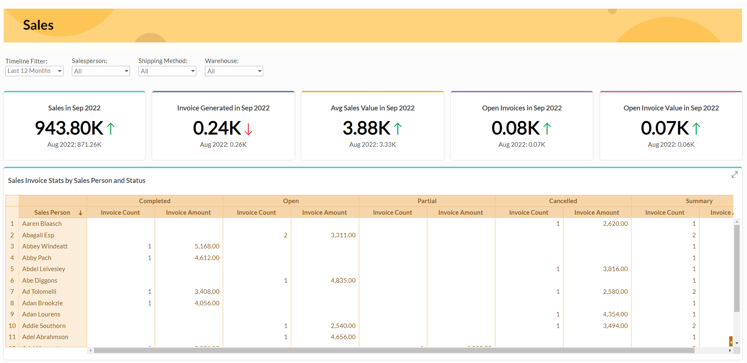Open the Timeline Filter dropdown
The width and height of the screenshot is (747, 363).
pyautogui.click(x=34, y=71)
